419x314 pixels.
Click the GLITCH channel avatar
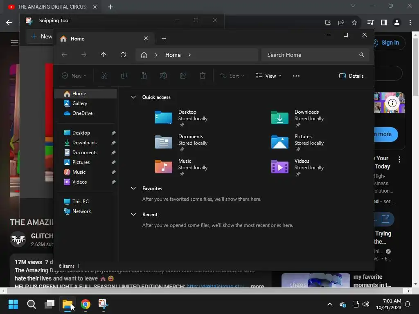click(x=18, y=240)
